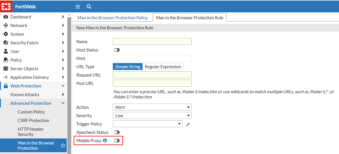
Task: Enable the Middle Proxy toggle
Action: click(x=117, y=141)
